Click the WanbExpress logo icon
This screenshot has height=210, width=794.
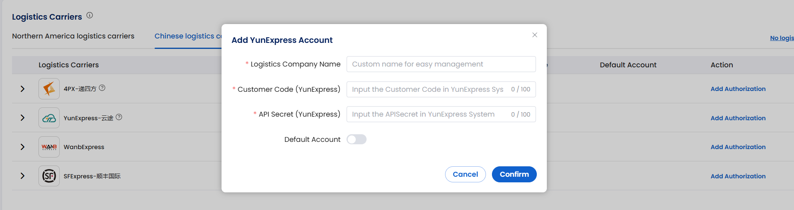pyautogui.click(x=49, y=147)
